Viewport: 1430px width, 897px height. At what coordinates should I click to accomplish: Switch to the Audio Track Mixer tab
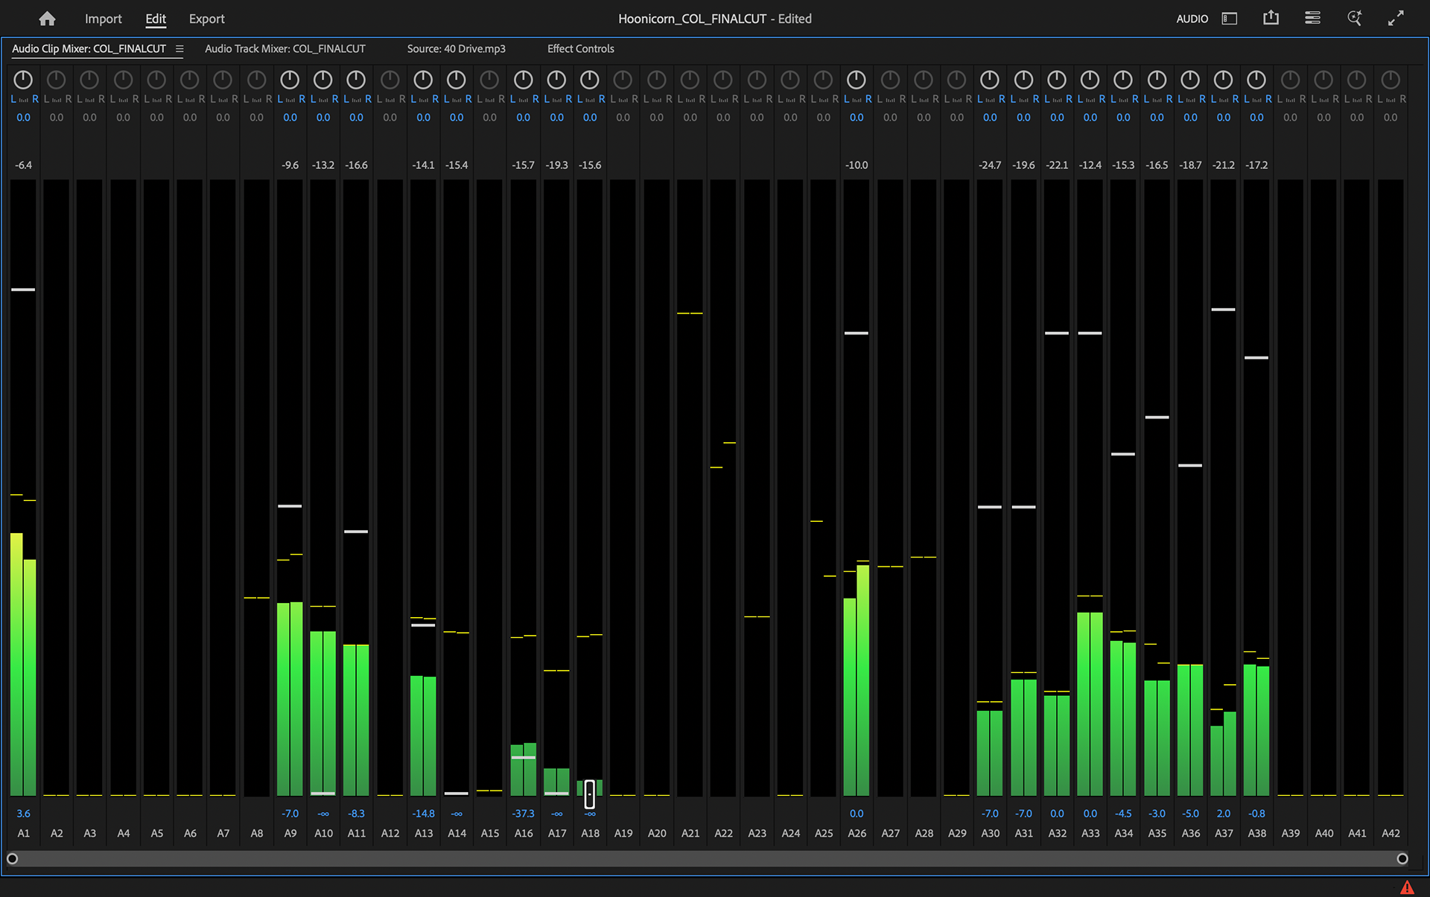285,48
